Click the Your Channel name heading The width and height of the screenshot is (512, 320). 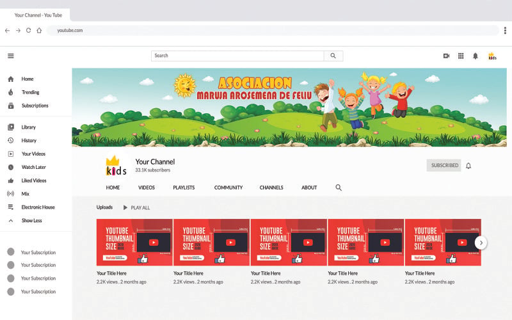155,162
